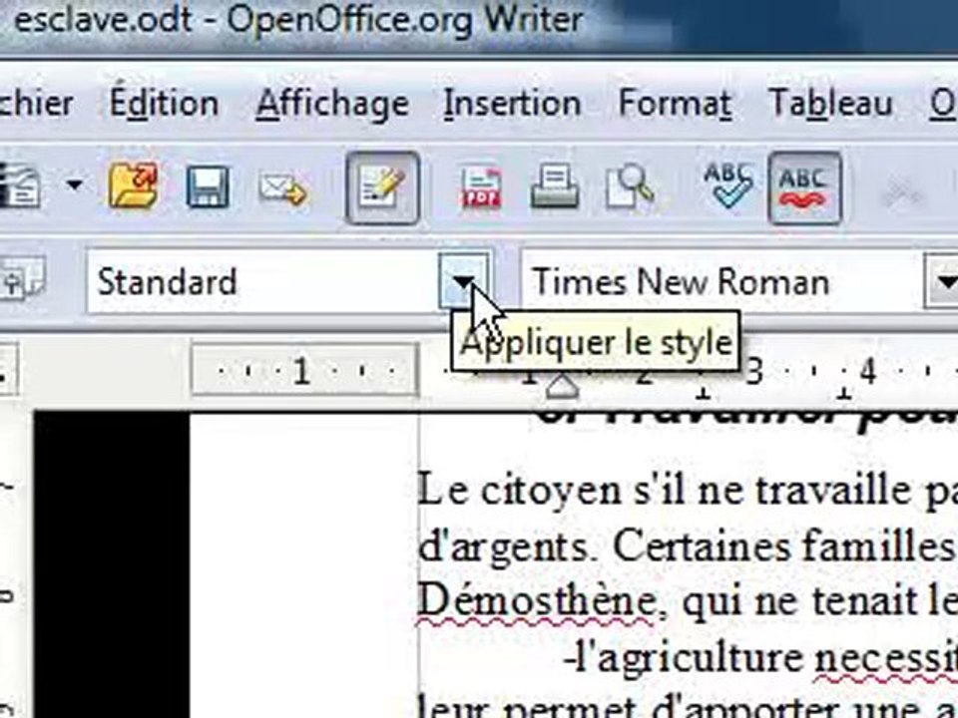Open the Affichage menu

click(x=331, y=104)
